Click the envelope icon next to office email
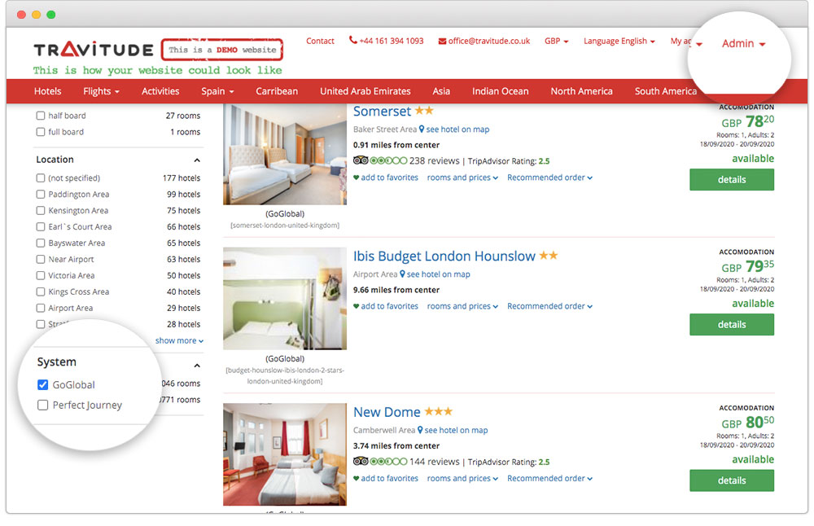This screenshot has width=814, height=526. [x=442, y=42]
